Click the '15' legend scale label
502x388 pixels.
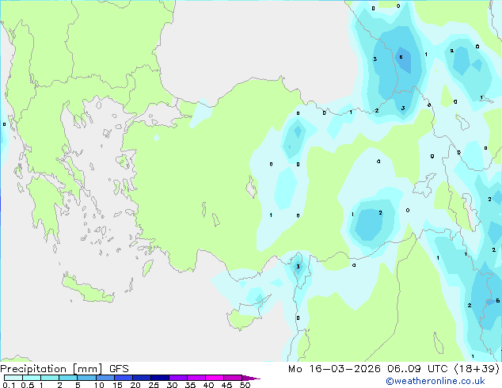pos(117,385)
